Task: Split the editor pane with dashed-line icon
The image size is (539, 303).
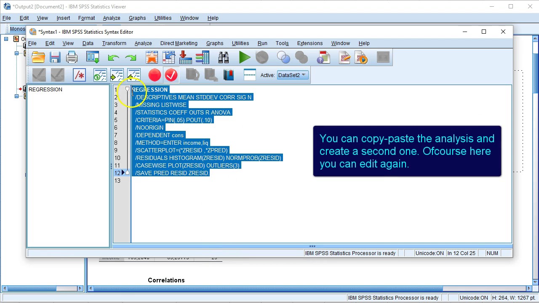Action: pyautogui.click(x=250, y=75)
